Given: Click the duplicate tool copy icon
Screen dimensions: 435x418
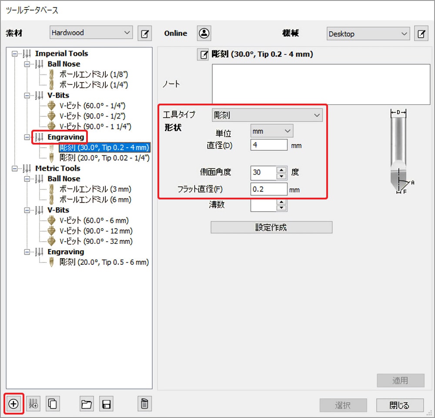Looking at the screenshot, I should [52, 404].
